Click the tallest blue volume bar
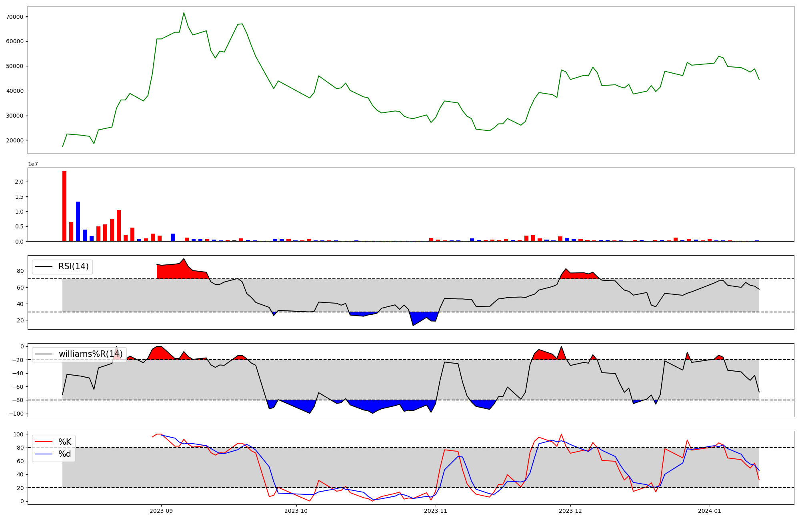 point(78,221)
